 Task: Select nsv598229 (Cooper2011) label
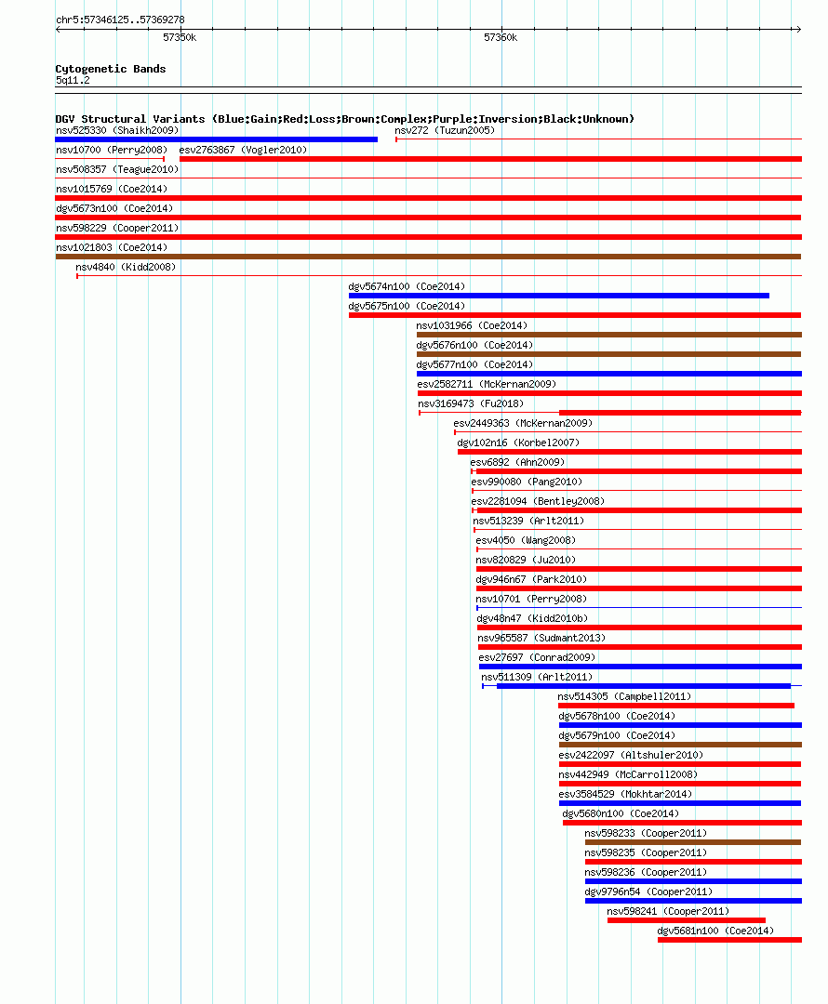click(117, 228)
